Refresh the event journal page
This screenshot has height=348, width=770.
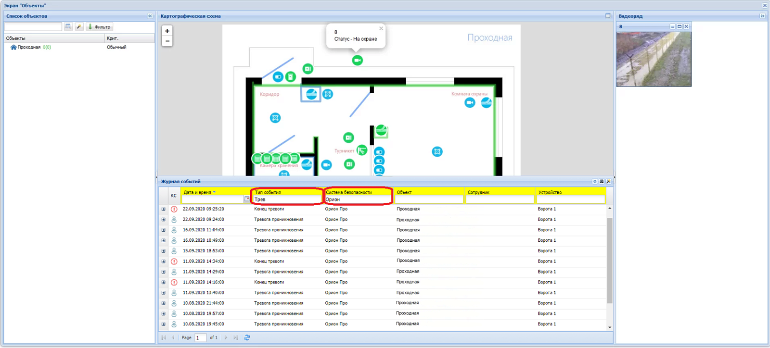coord(247,337)
